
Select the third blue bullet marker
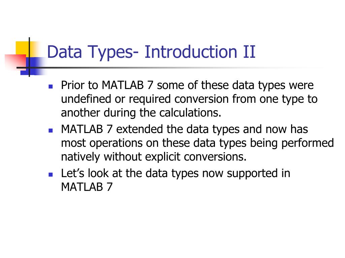(51, 175)
